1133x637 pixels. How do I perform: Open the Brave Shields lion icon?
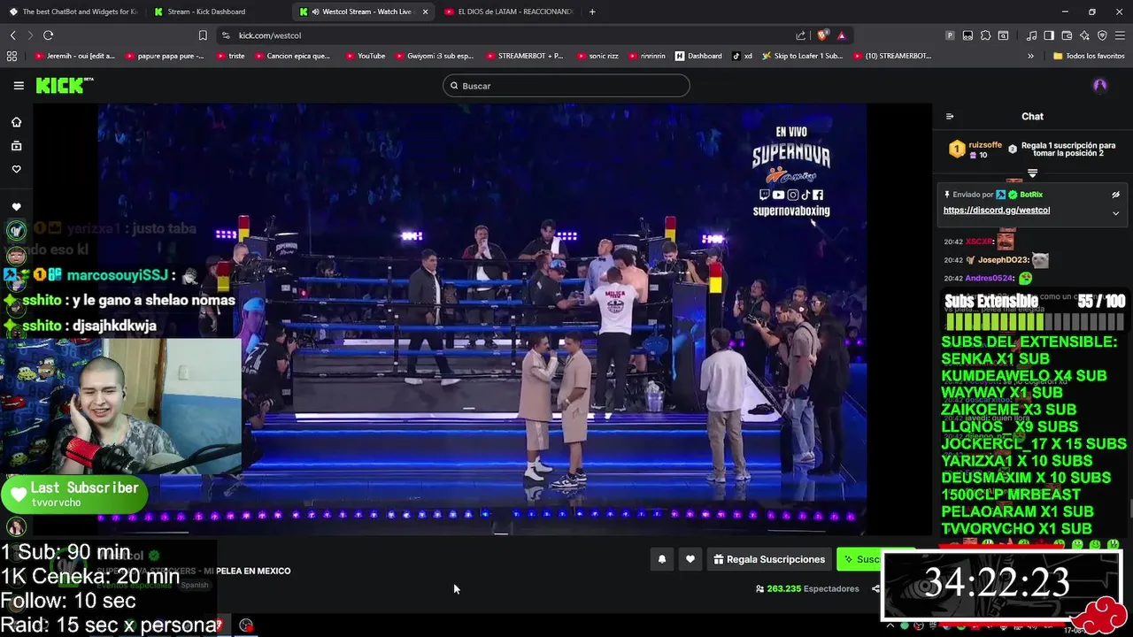click(x=822, y=35)
